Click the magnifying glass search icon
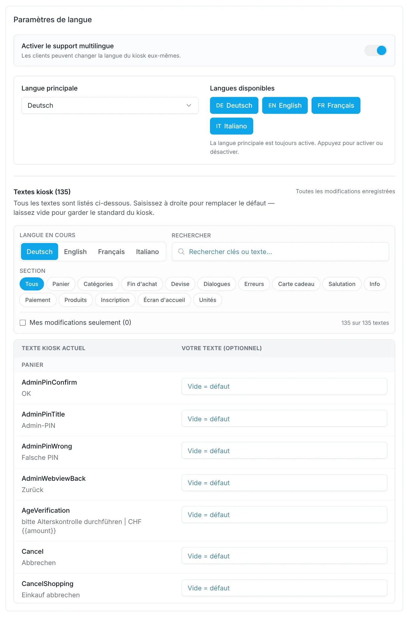The height and width of the screenshot is (617, 409). 181,252
